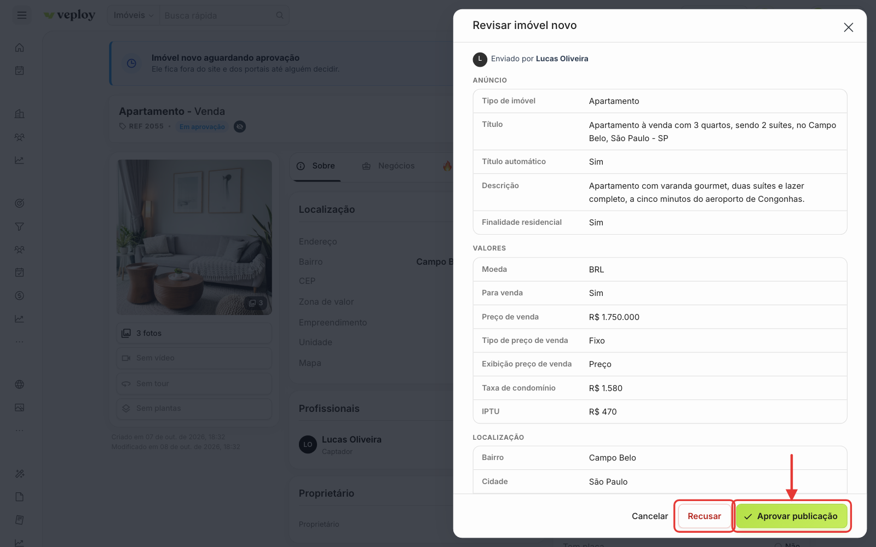The width and height of the screenshot is (876, 547).
Task: Click the flame icon tab next to Negócios
Action: (447, 166)
